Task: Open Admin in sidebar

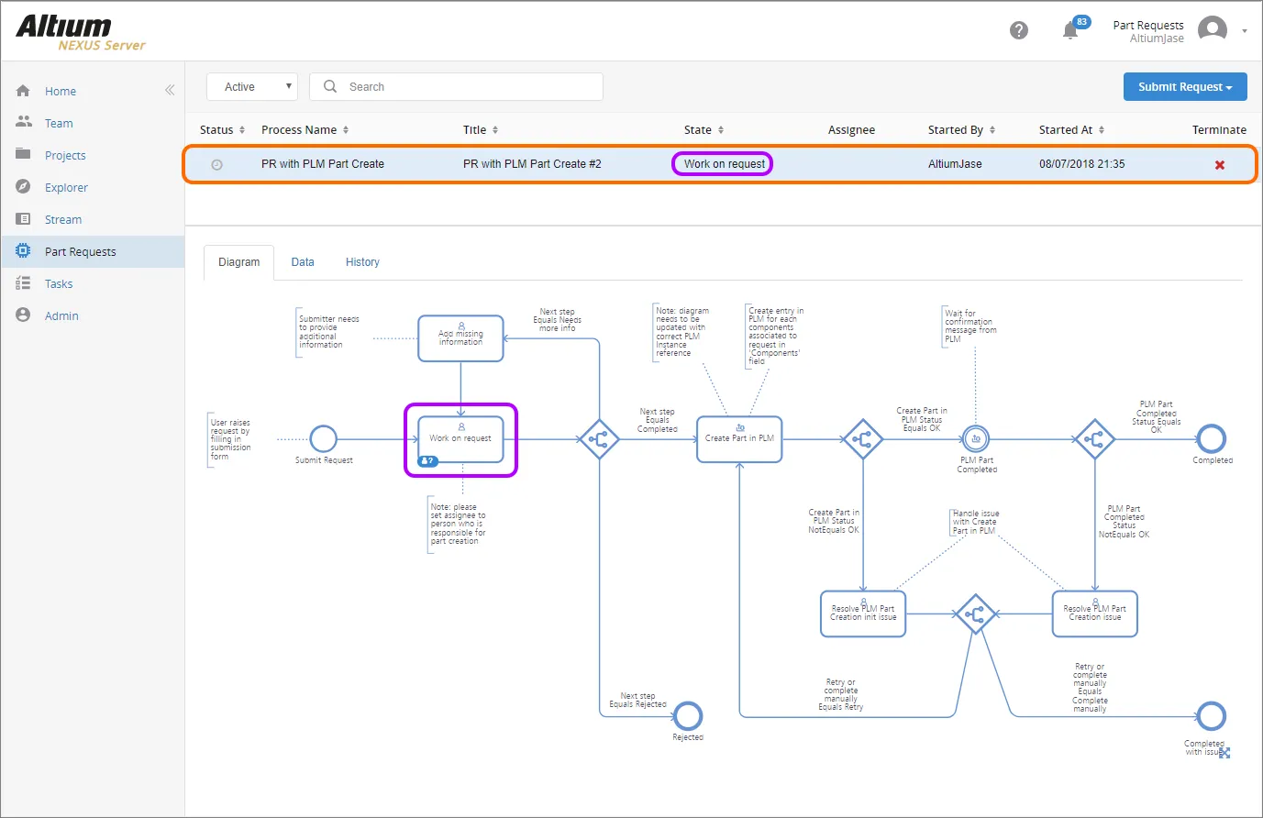Action: click(x=61, y=316)
